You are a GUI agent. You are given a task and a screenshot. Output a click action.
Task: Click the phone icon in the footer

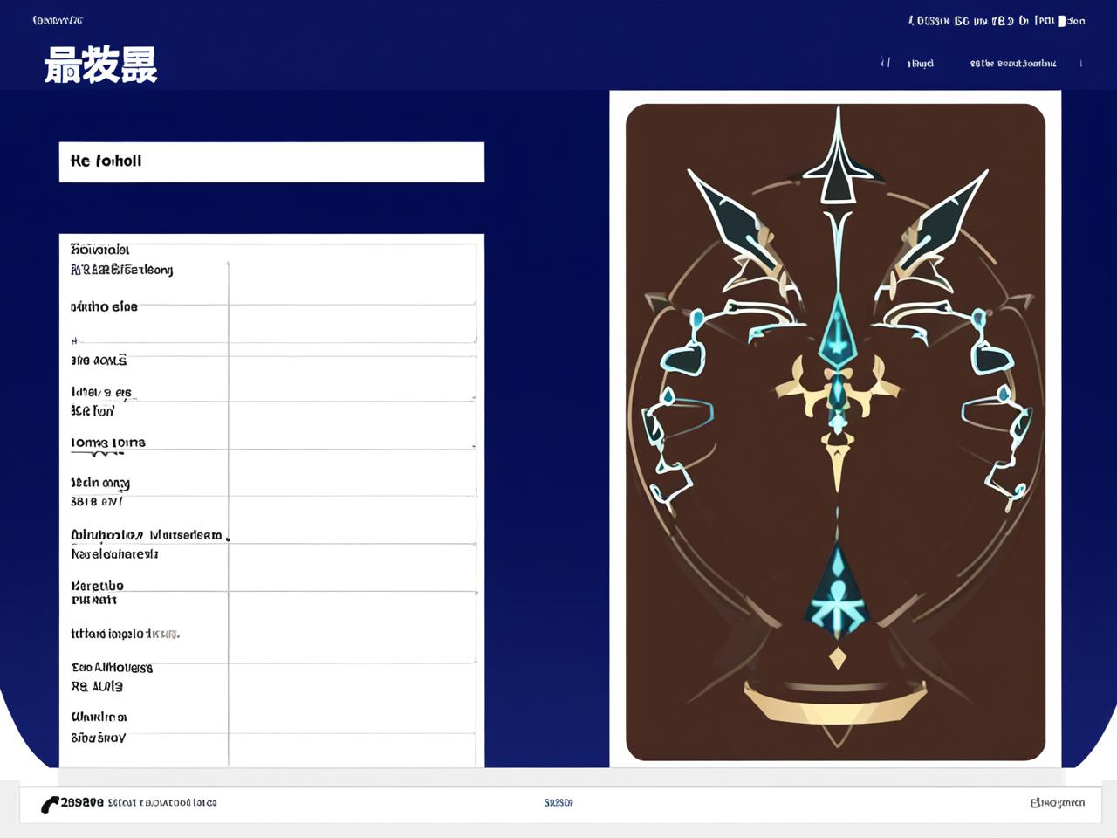click(50, 804)
